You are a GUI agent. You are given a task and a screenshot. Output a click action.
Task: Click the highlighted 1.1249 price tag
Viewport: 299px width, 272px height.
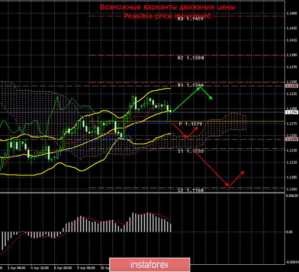[291, 139]
